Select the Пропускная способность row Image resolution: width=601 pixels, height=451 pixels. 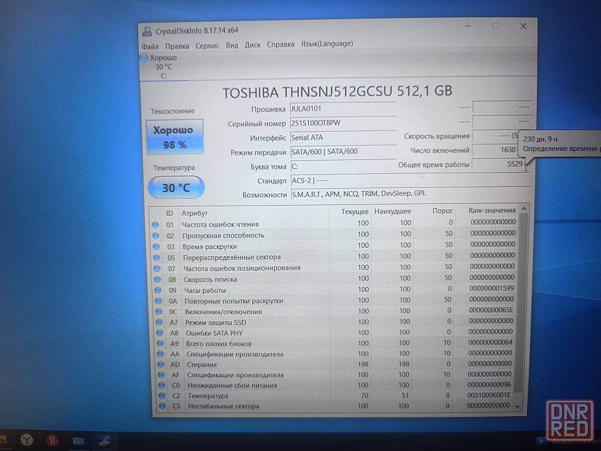(335, 235)
